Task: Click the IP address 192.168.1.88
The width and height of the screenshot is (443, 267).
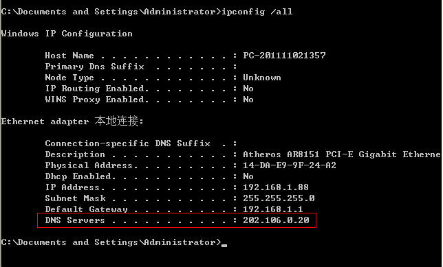Action: pos(276,187)
